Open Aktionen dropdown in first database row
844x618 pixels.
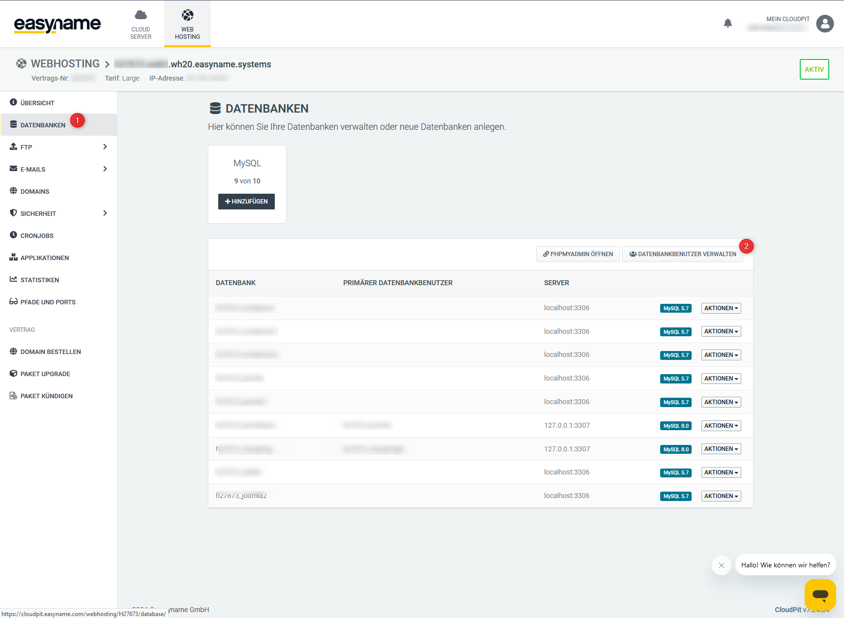[x=721, y=308]
